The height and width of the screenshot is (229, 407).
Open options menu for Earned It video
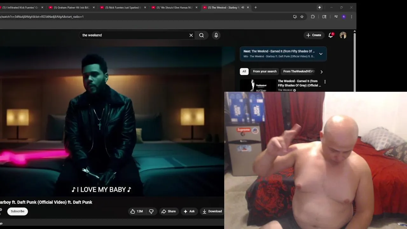tap(325, 82)
